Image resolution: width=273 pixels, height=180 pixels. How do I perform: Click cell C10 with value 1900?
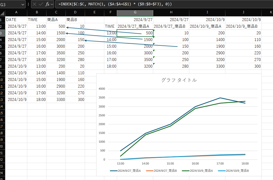tap(56, 80)
